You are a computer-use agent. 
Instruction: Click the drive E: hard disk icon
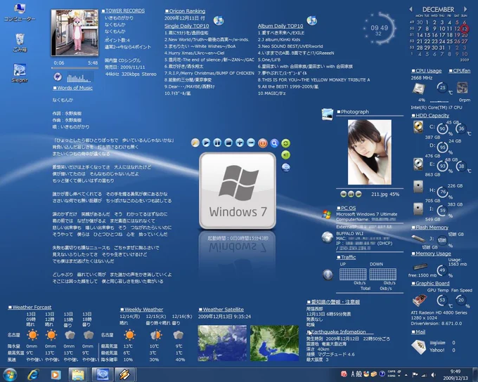(418, 164)
